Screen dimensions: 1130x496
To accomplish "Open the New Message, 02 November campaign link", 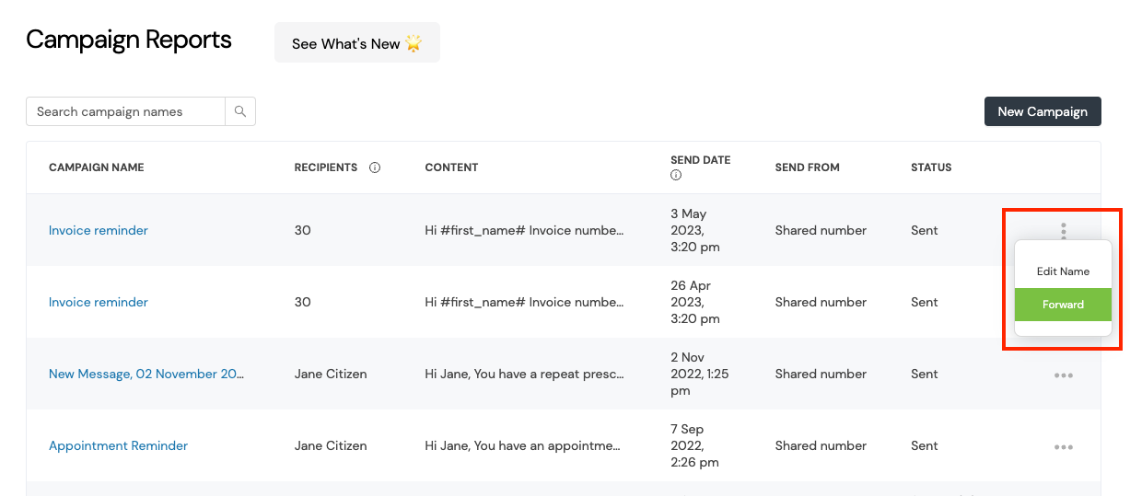I will (146, 374).
